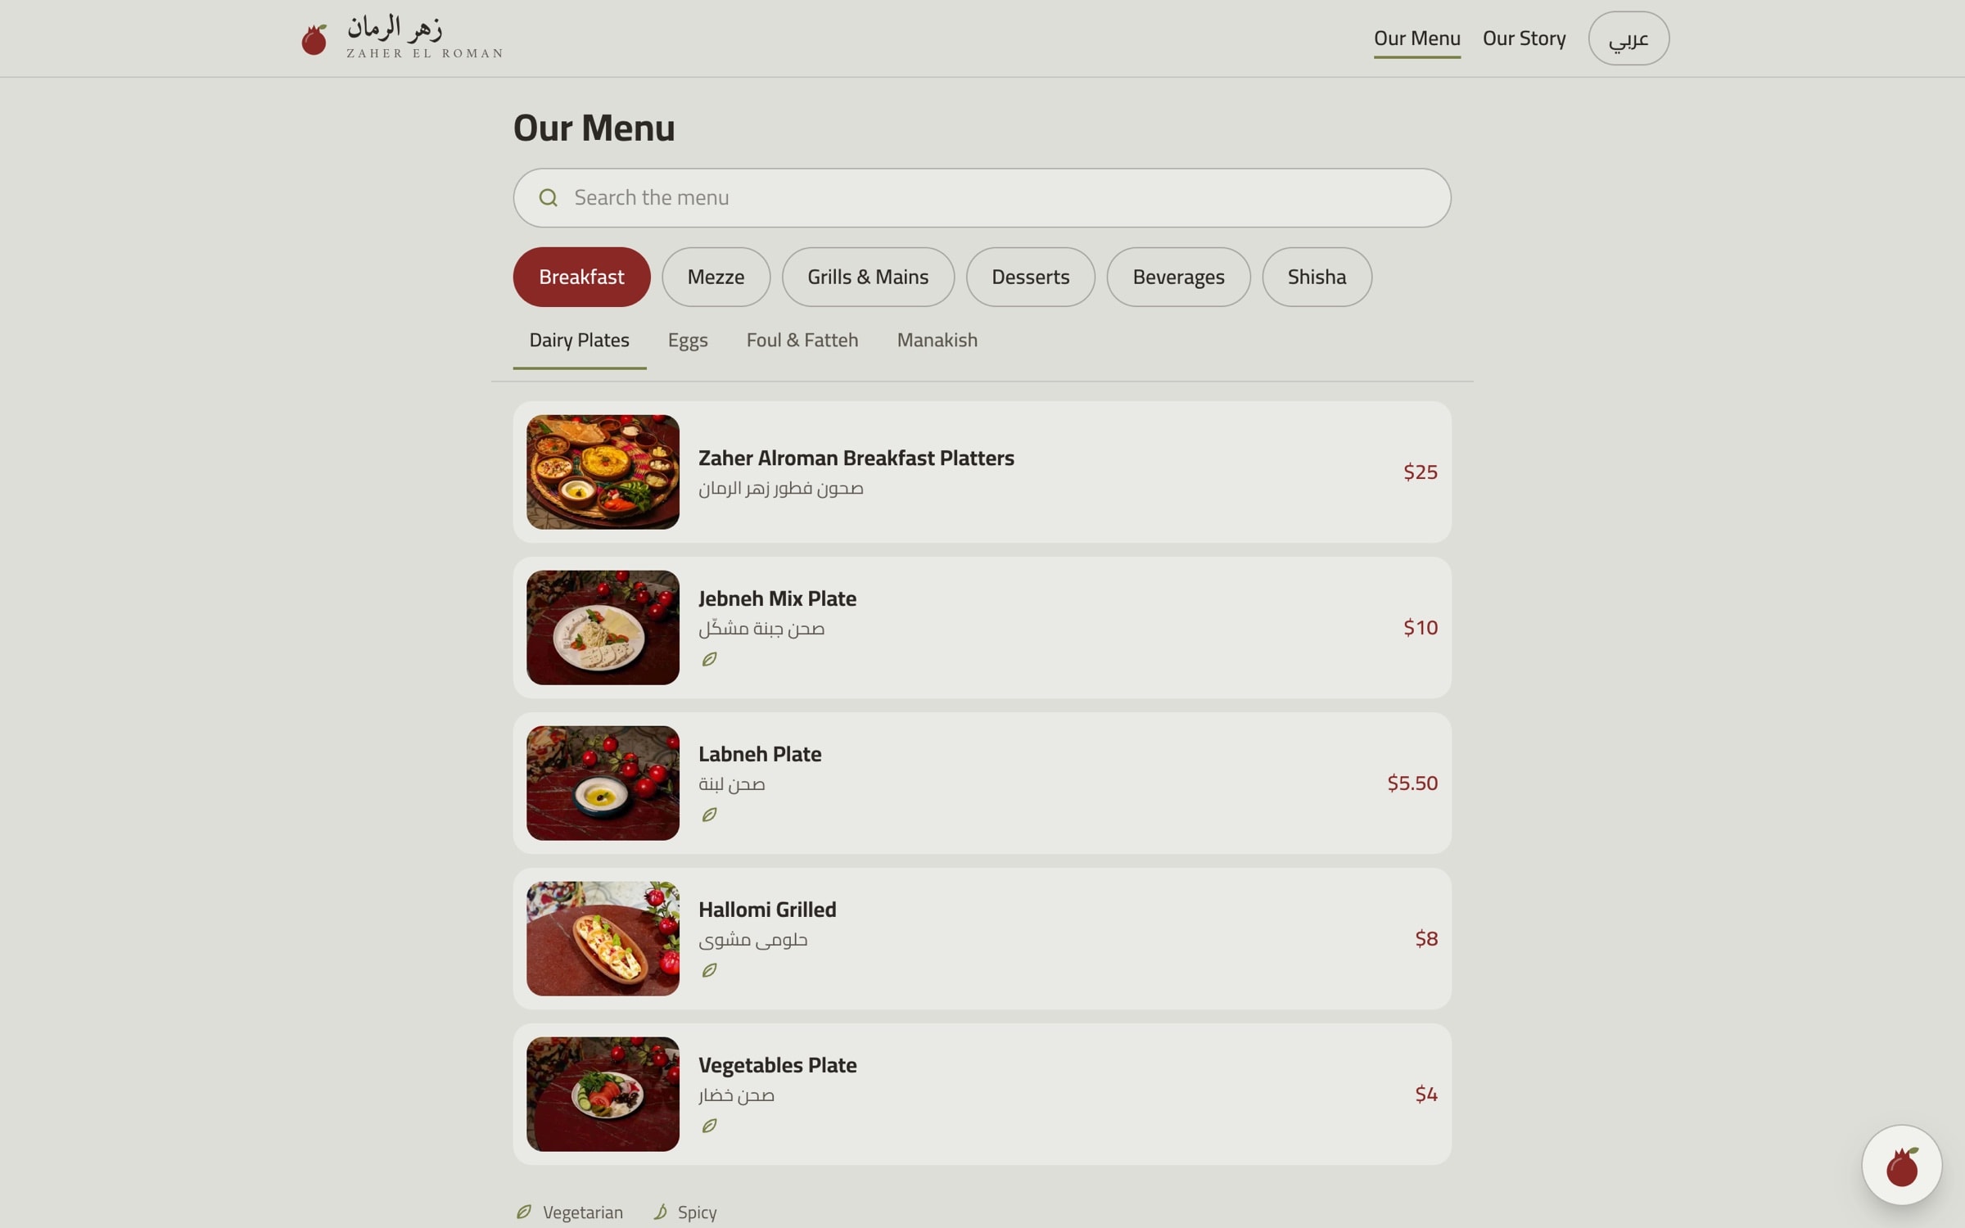Click vegetarian leaf icon on Jebneh Mix Plate
This screenshot has width=1965, height=1228.
pos(709,659)
